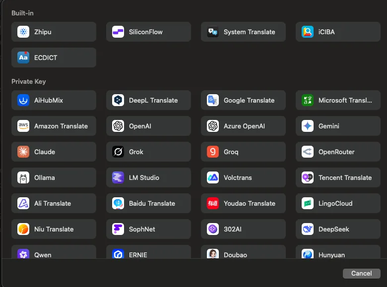Click the 'Google Translate' label
387x287 pixels.
point(249,101)
